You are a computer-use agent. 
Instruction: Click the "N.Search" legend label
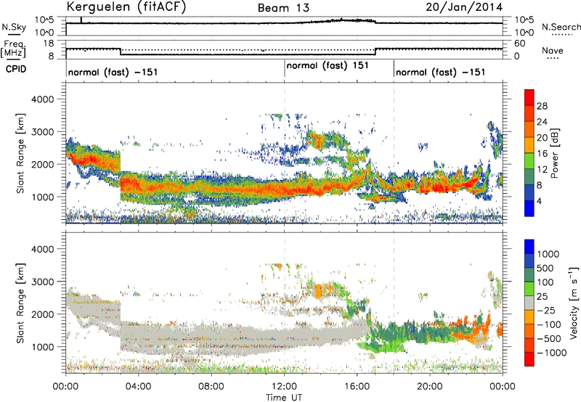coord(561,28)
